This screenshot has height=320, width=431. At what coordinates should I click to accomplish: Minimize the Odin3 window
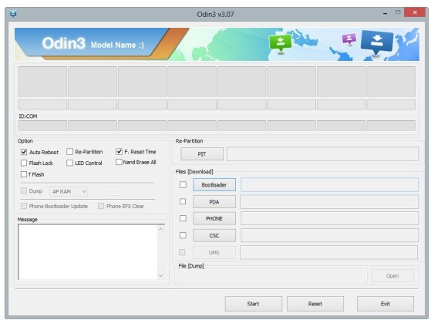(x=386, y=13)
